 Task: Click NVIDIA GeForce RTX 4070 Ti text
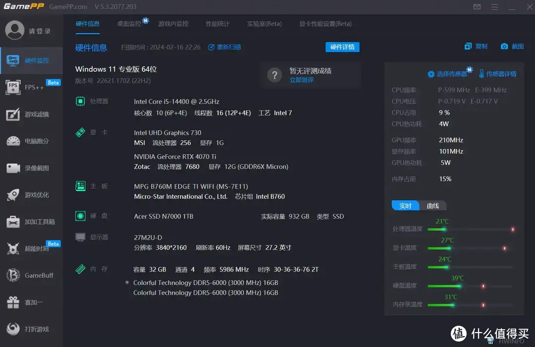(x=175, y=157)
